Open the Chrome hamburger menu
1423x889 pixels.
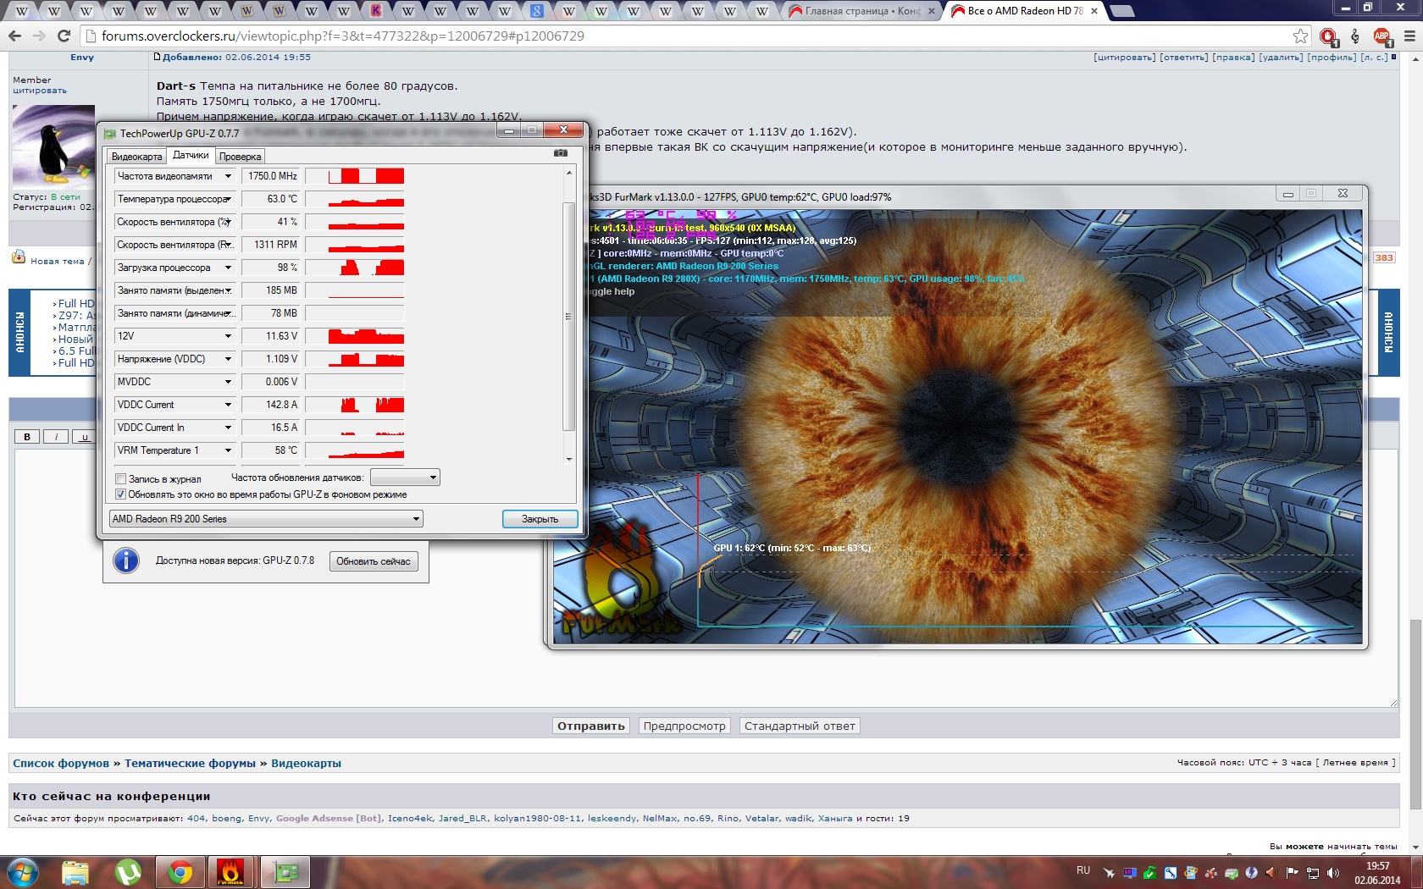1409,36
